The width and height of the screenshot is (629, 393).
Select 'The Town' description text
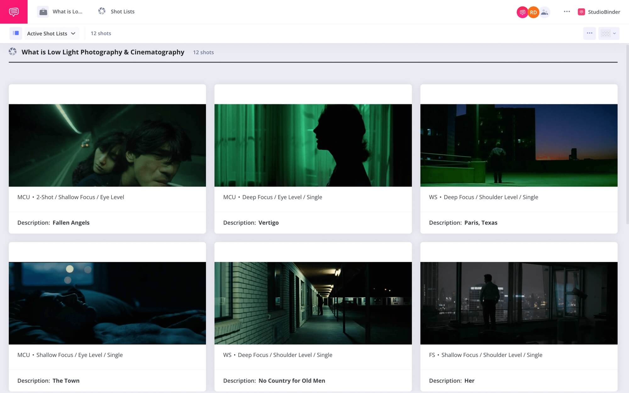(66, 380)
